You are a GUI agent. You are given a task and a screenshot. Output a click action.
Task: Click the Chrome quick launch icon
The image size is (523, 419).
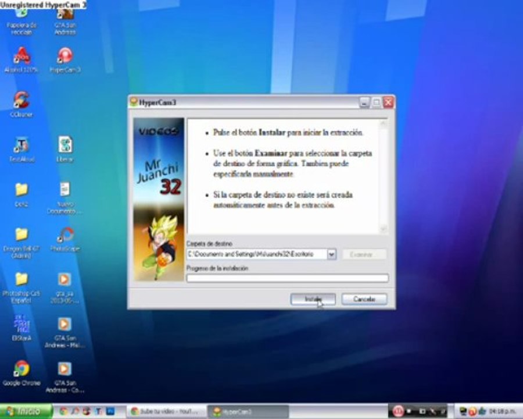[x=63, y=411]
